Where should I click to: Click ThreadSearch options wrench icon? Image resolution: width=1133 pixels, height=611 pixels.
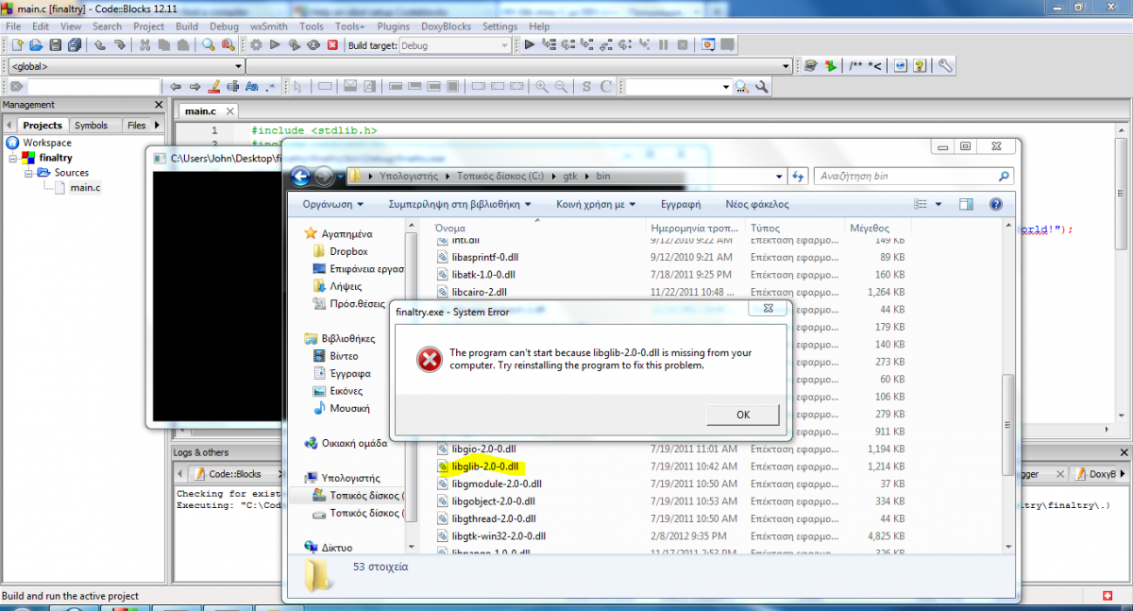[761, 87]
